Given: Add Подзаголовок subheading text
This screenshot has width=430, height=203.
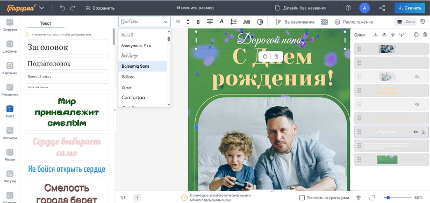Looking at the screenshot, I should [x=67, y=63].
